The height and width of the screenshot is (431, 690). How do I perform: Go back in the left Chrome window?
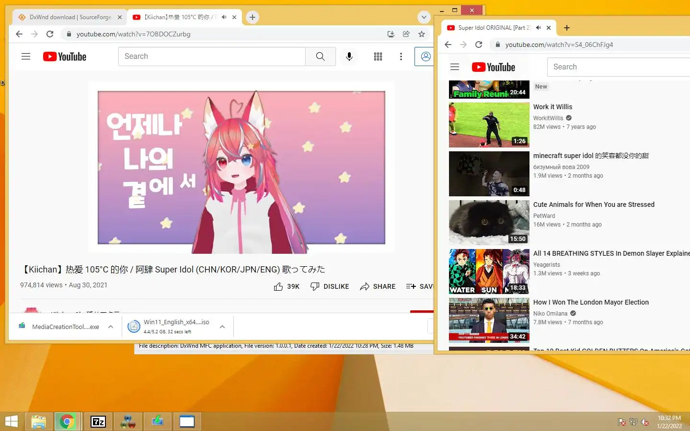[19, 34]
